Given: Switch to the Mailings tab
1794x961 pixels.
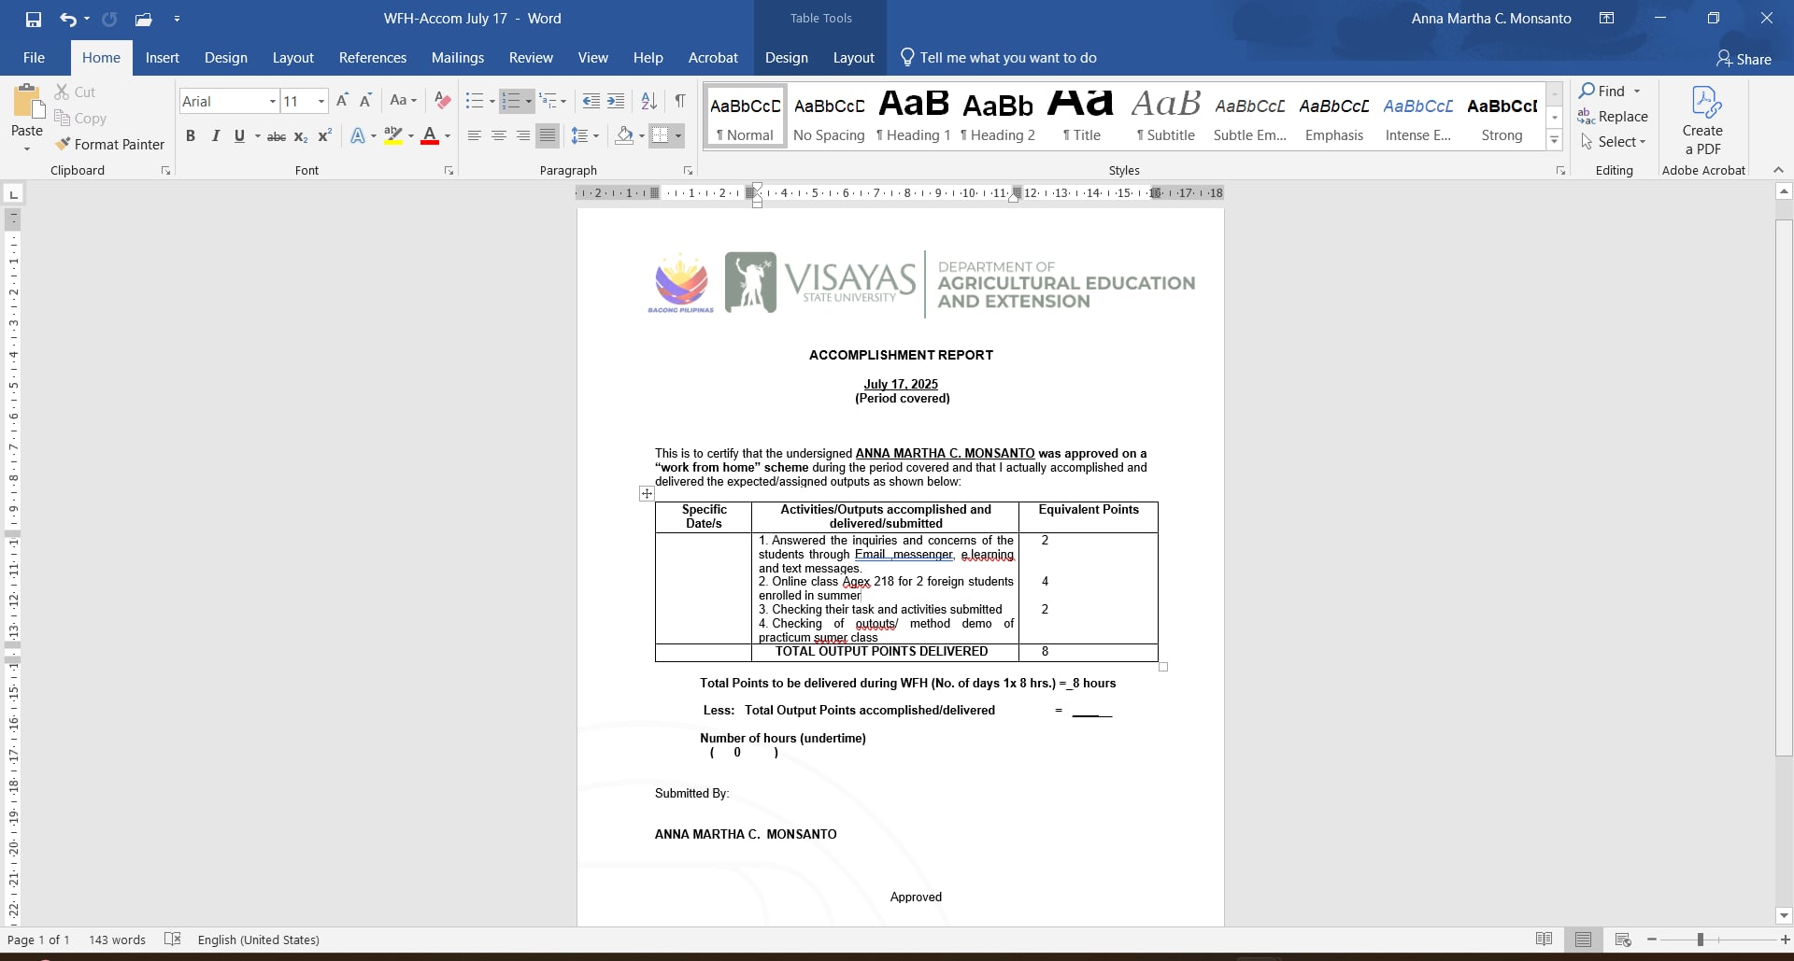Looking at the screenshot, I should [x=457, y=58].
